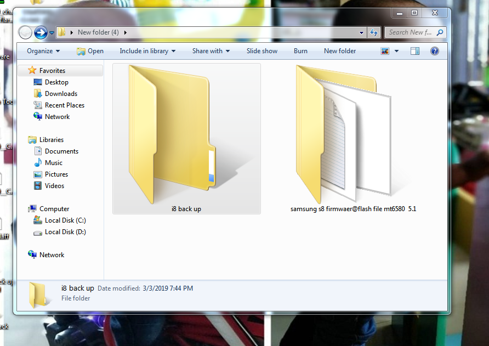This screenshot has height=346, width=489.
Task: Open address bar previous locations dropdown
Action: pyautogui.click(x=361, y=32)
